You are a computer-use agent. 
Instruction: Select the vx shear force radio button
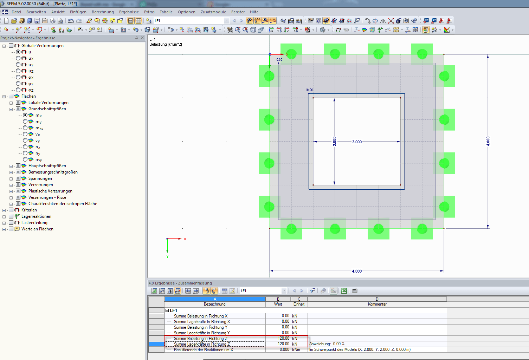[25, 134]
